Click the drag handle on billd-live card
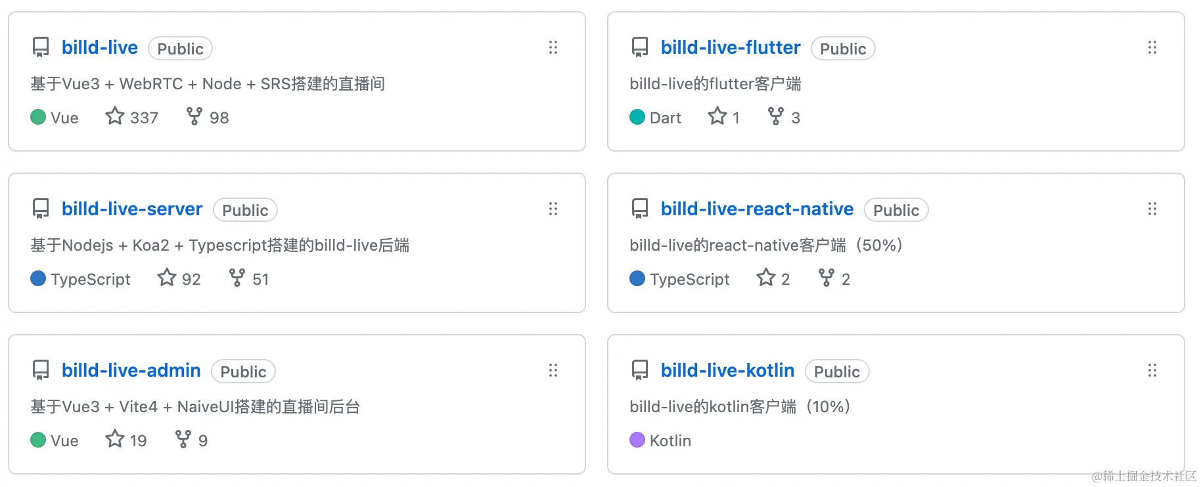1201x487 pixels. pyautogui.click(x=553, y=47)
